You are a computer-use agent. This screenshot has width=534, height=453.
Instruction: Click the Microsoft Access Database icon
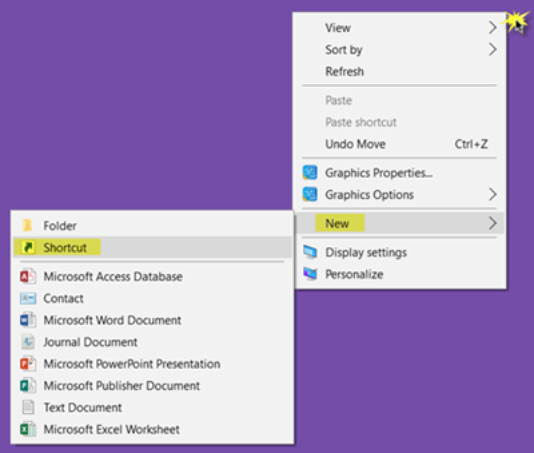click(x=28, y=277)
